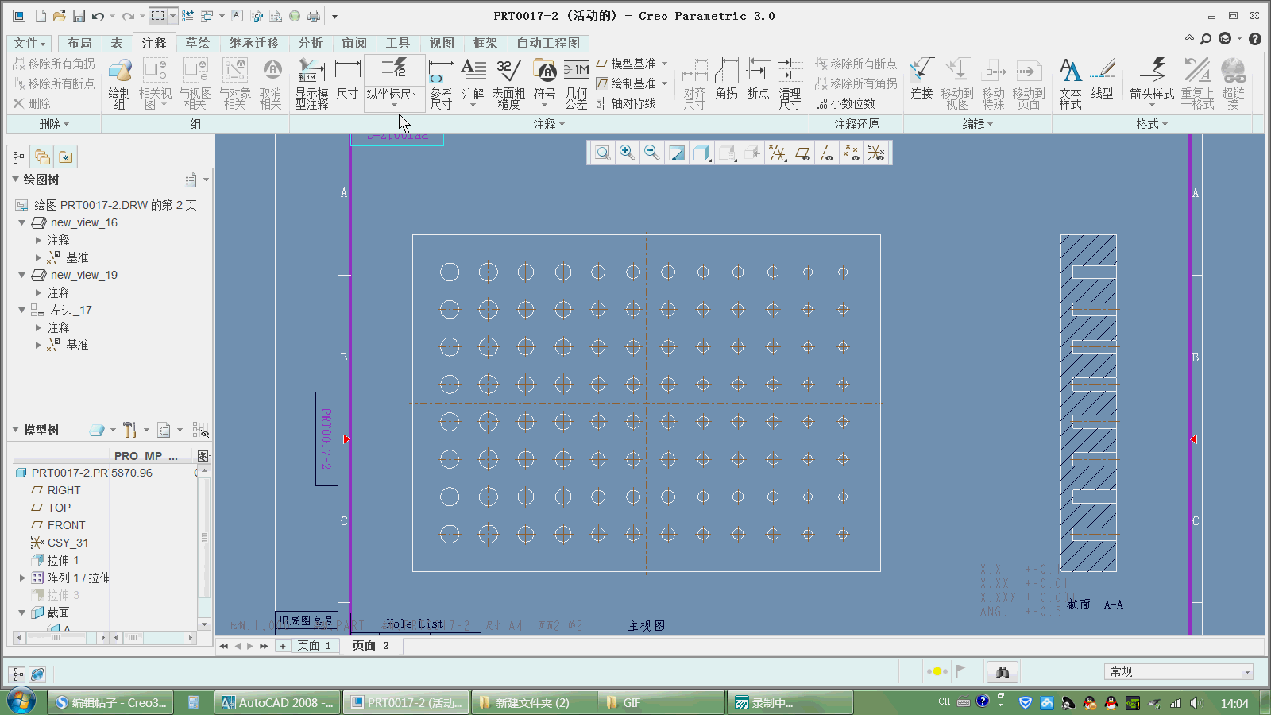Expand the 阵列 1 / 拉伸 model tree node
This screenshot has height=715, width=1271.
pos(22,578)
